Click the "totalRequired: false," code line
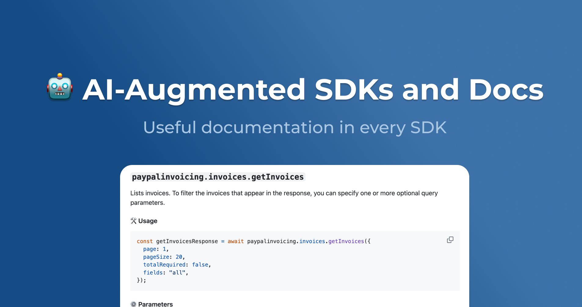 177,265
